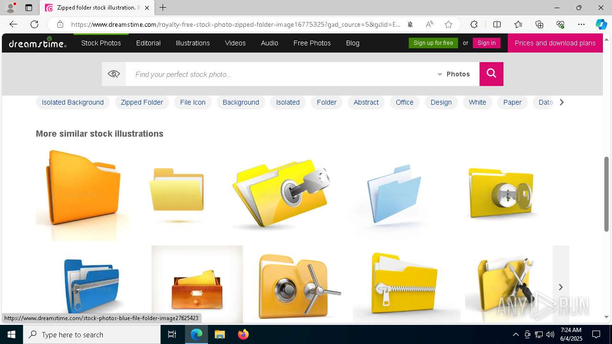Select the Abstract tag
Screen dimensions: 612x344
(x=366, y=102)
